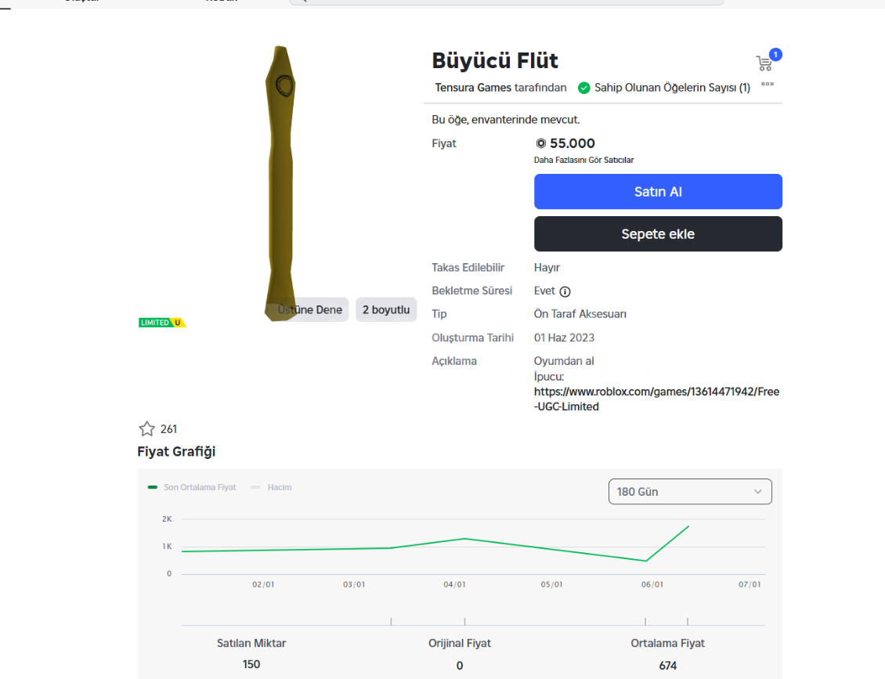Viewport: 885px width, 679px height.
Task: Click the 261 favorites count
Action: coord(168,429)
